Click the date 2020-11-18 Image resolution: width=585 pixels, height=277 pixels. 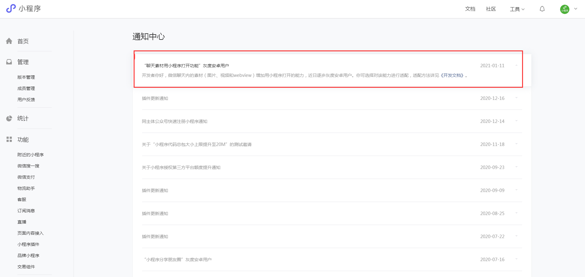tap(492, 144)
